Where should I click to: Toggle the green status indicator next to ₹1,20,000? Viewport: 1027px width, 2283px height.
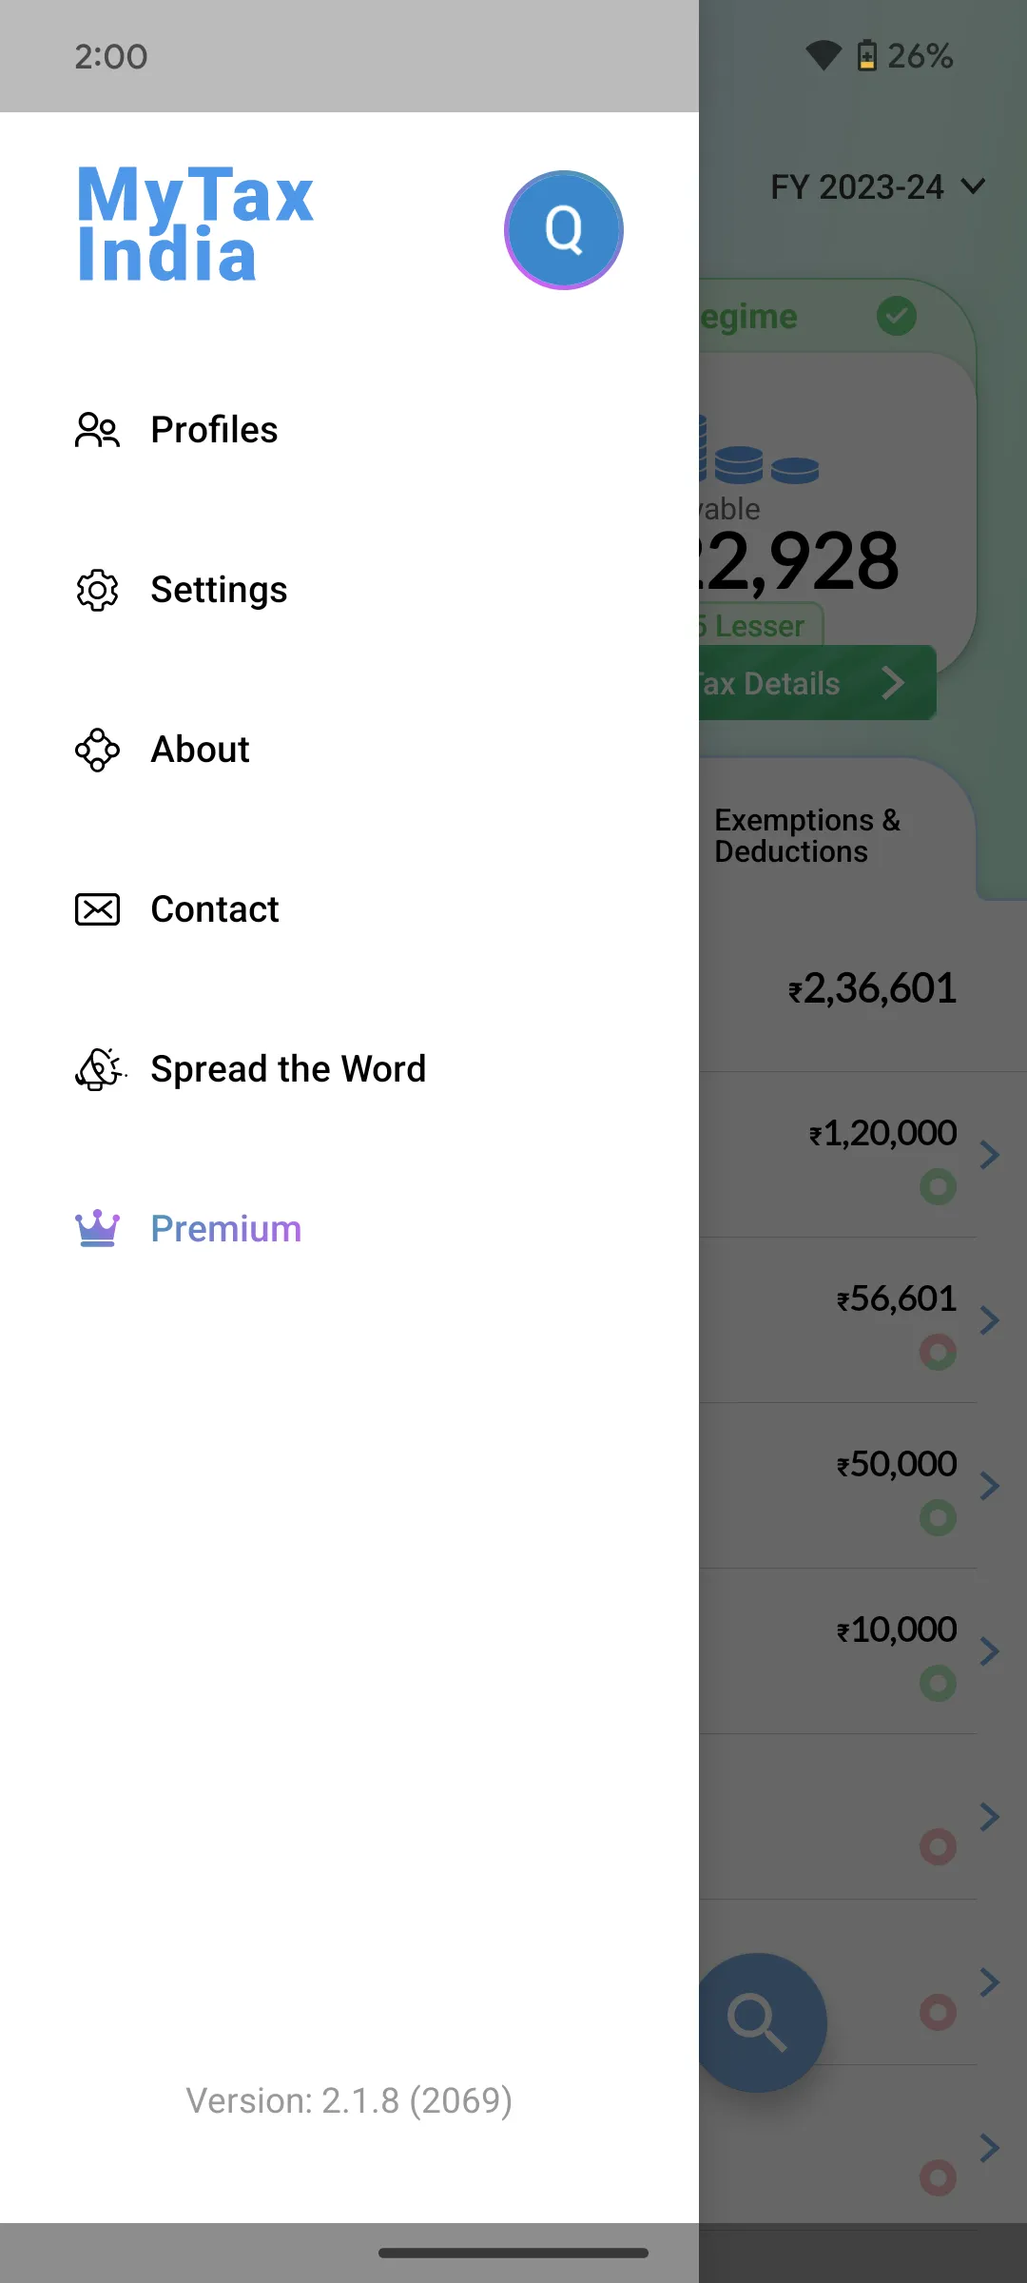pyautogui.click(x=938, y=1186)
